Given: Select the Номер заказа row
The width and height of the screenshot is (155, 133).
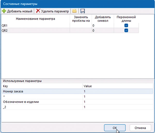Looking at the screenshot, I should click(x=41, y=91).
